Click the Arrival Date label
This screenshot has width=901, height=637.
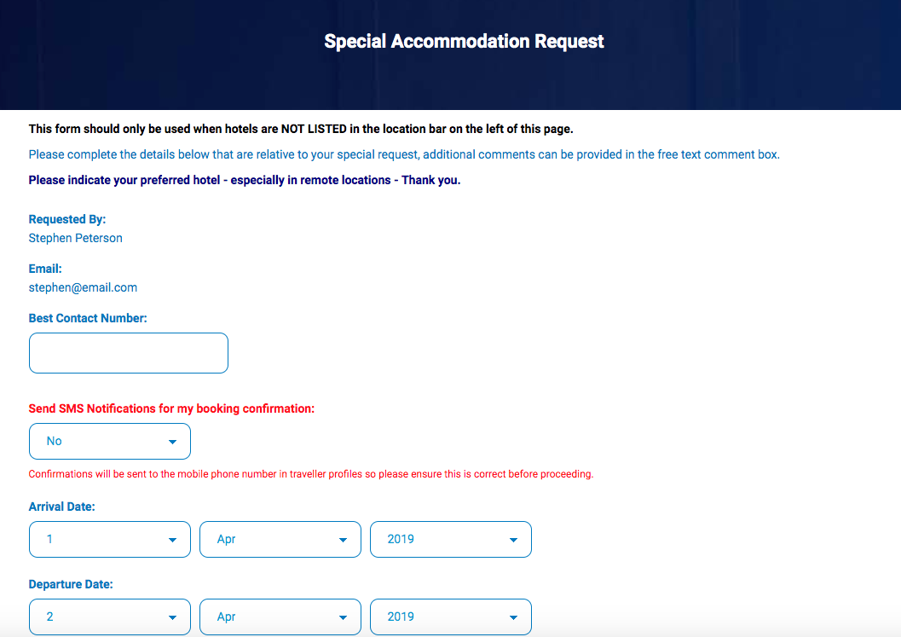[61, 507]
